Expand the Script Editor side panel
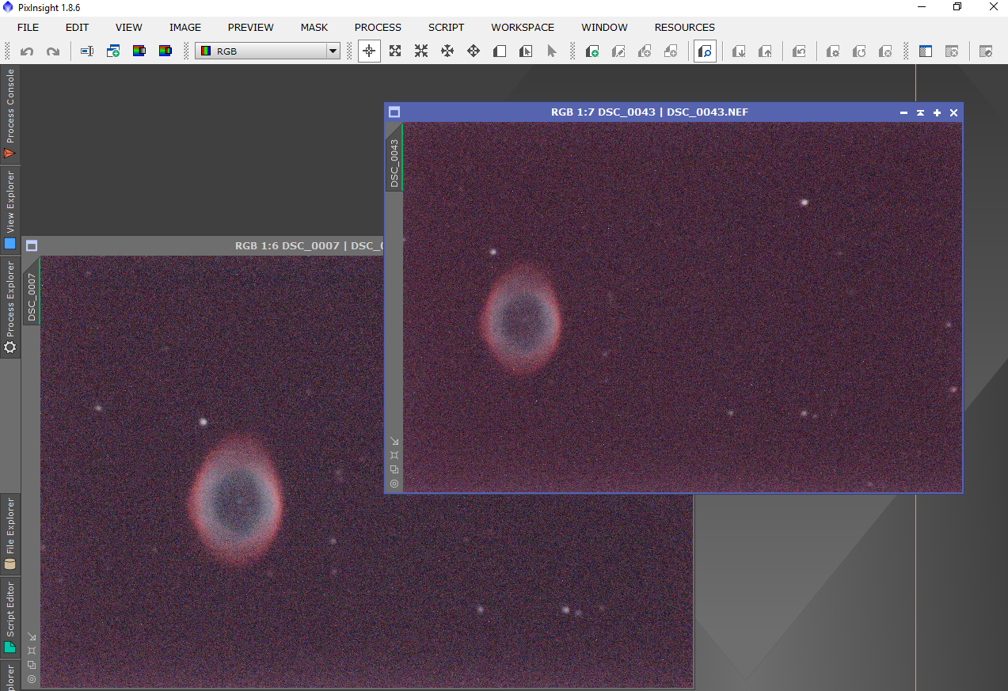1008x691 pixels. [x=10, y=617]
